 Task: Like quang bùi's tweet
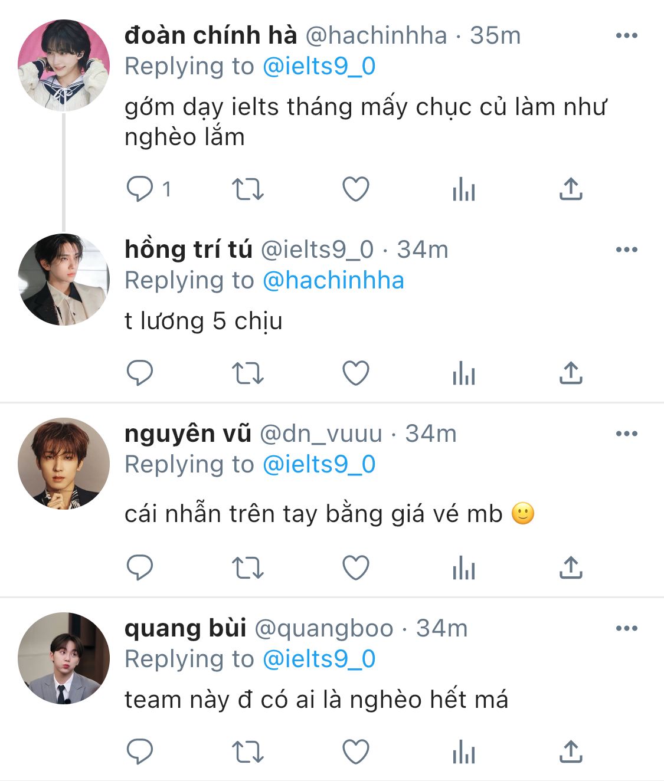(x=356, y=752)
